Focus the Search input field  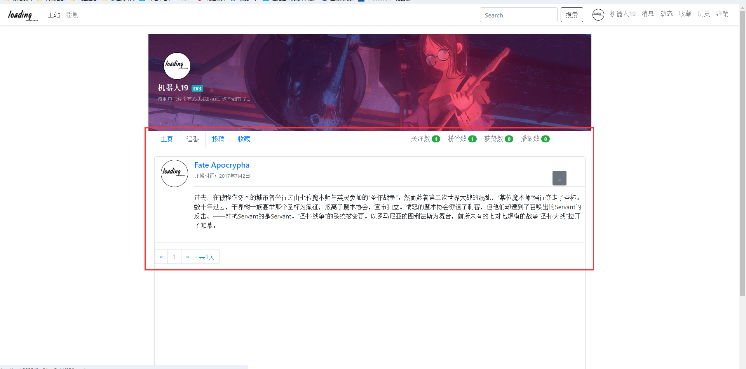[519, 15]
